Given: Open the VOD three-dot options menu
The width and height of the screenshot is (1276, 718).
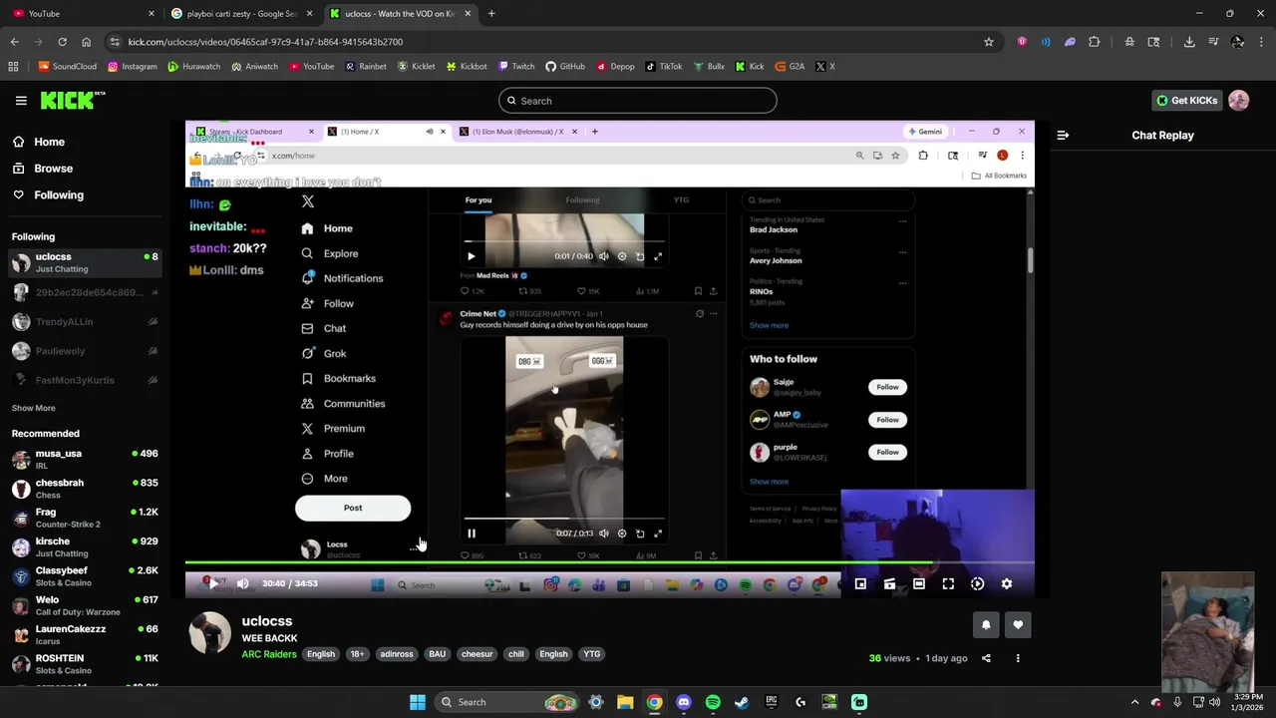Looking at the screenshot, I should [x=1018, y=658].
